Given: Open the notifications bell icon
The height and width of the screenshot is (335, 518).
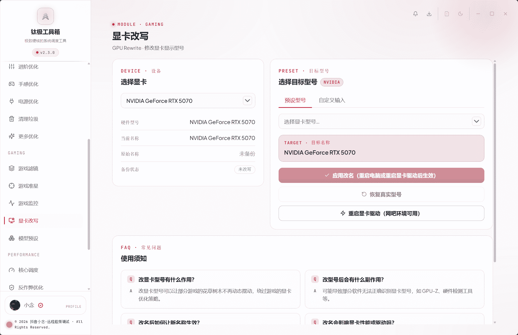Looking at the screenshot, I should coord(415,14).
